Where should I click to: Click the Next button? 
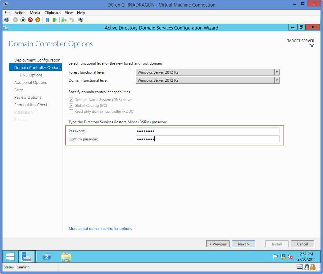click(243, 244)
